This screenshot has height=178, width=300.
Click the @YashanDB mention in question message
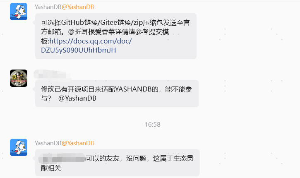tap(77, 98)
